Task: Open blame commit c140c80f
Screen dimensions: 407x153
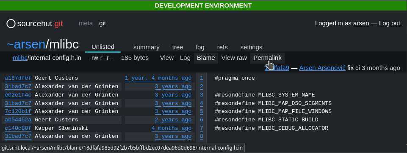Action: (x=18, y=128)
